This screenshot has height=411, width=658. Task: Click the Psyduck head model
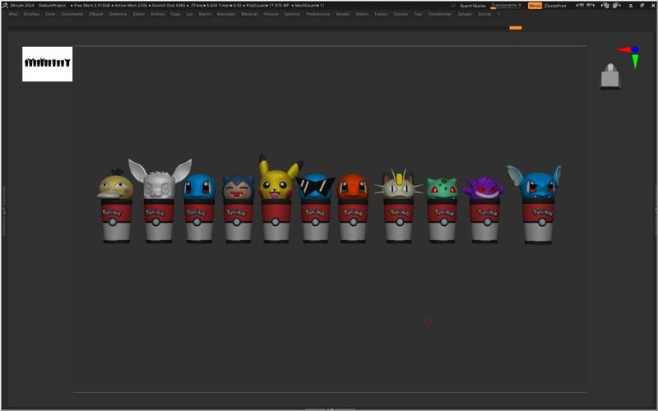tap(114, 186)
